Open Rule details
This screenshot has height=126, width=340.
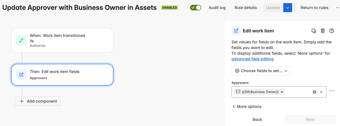point(246,8)
